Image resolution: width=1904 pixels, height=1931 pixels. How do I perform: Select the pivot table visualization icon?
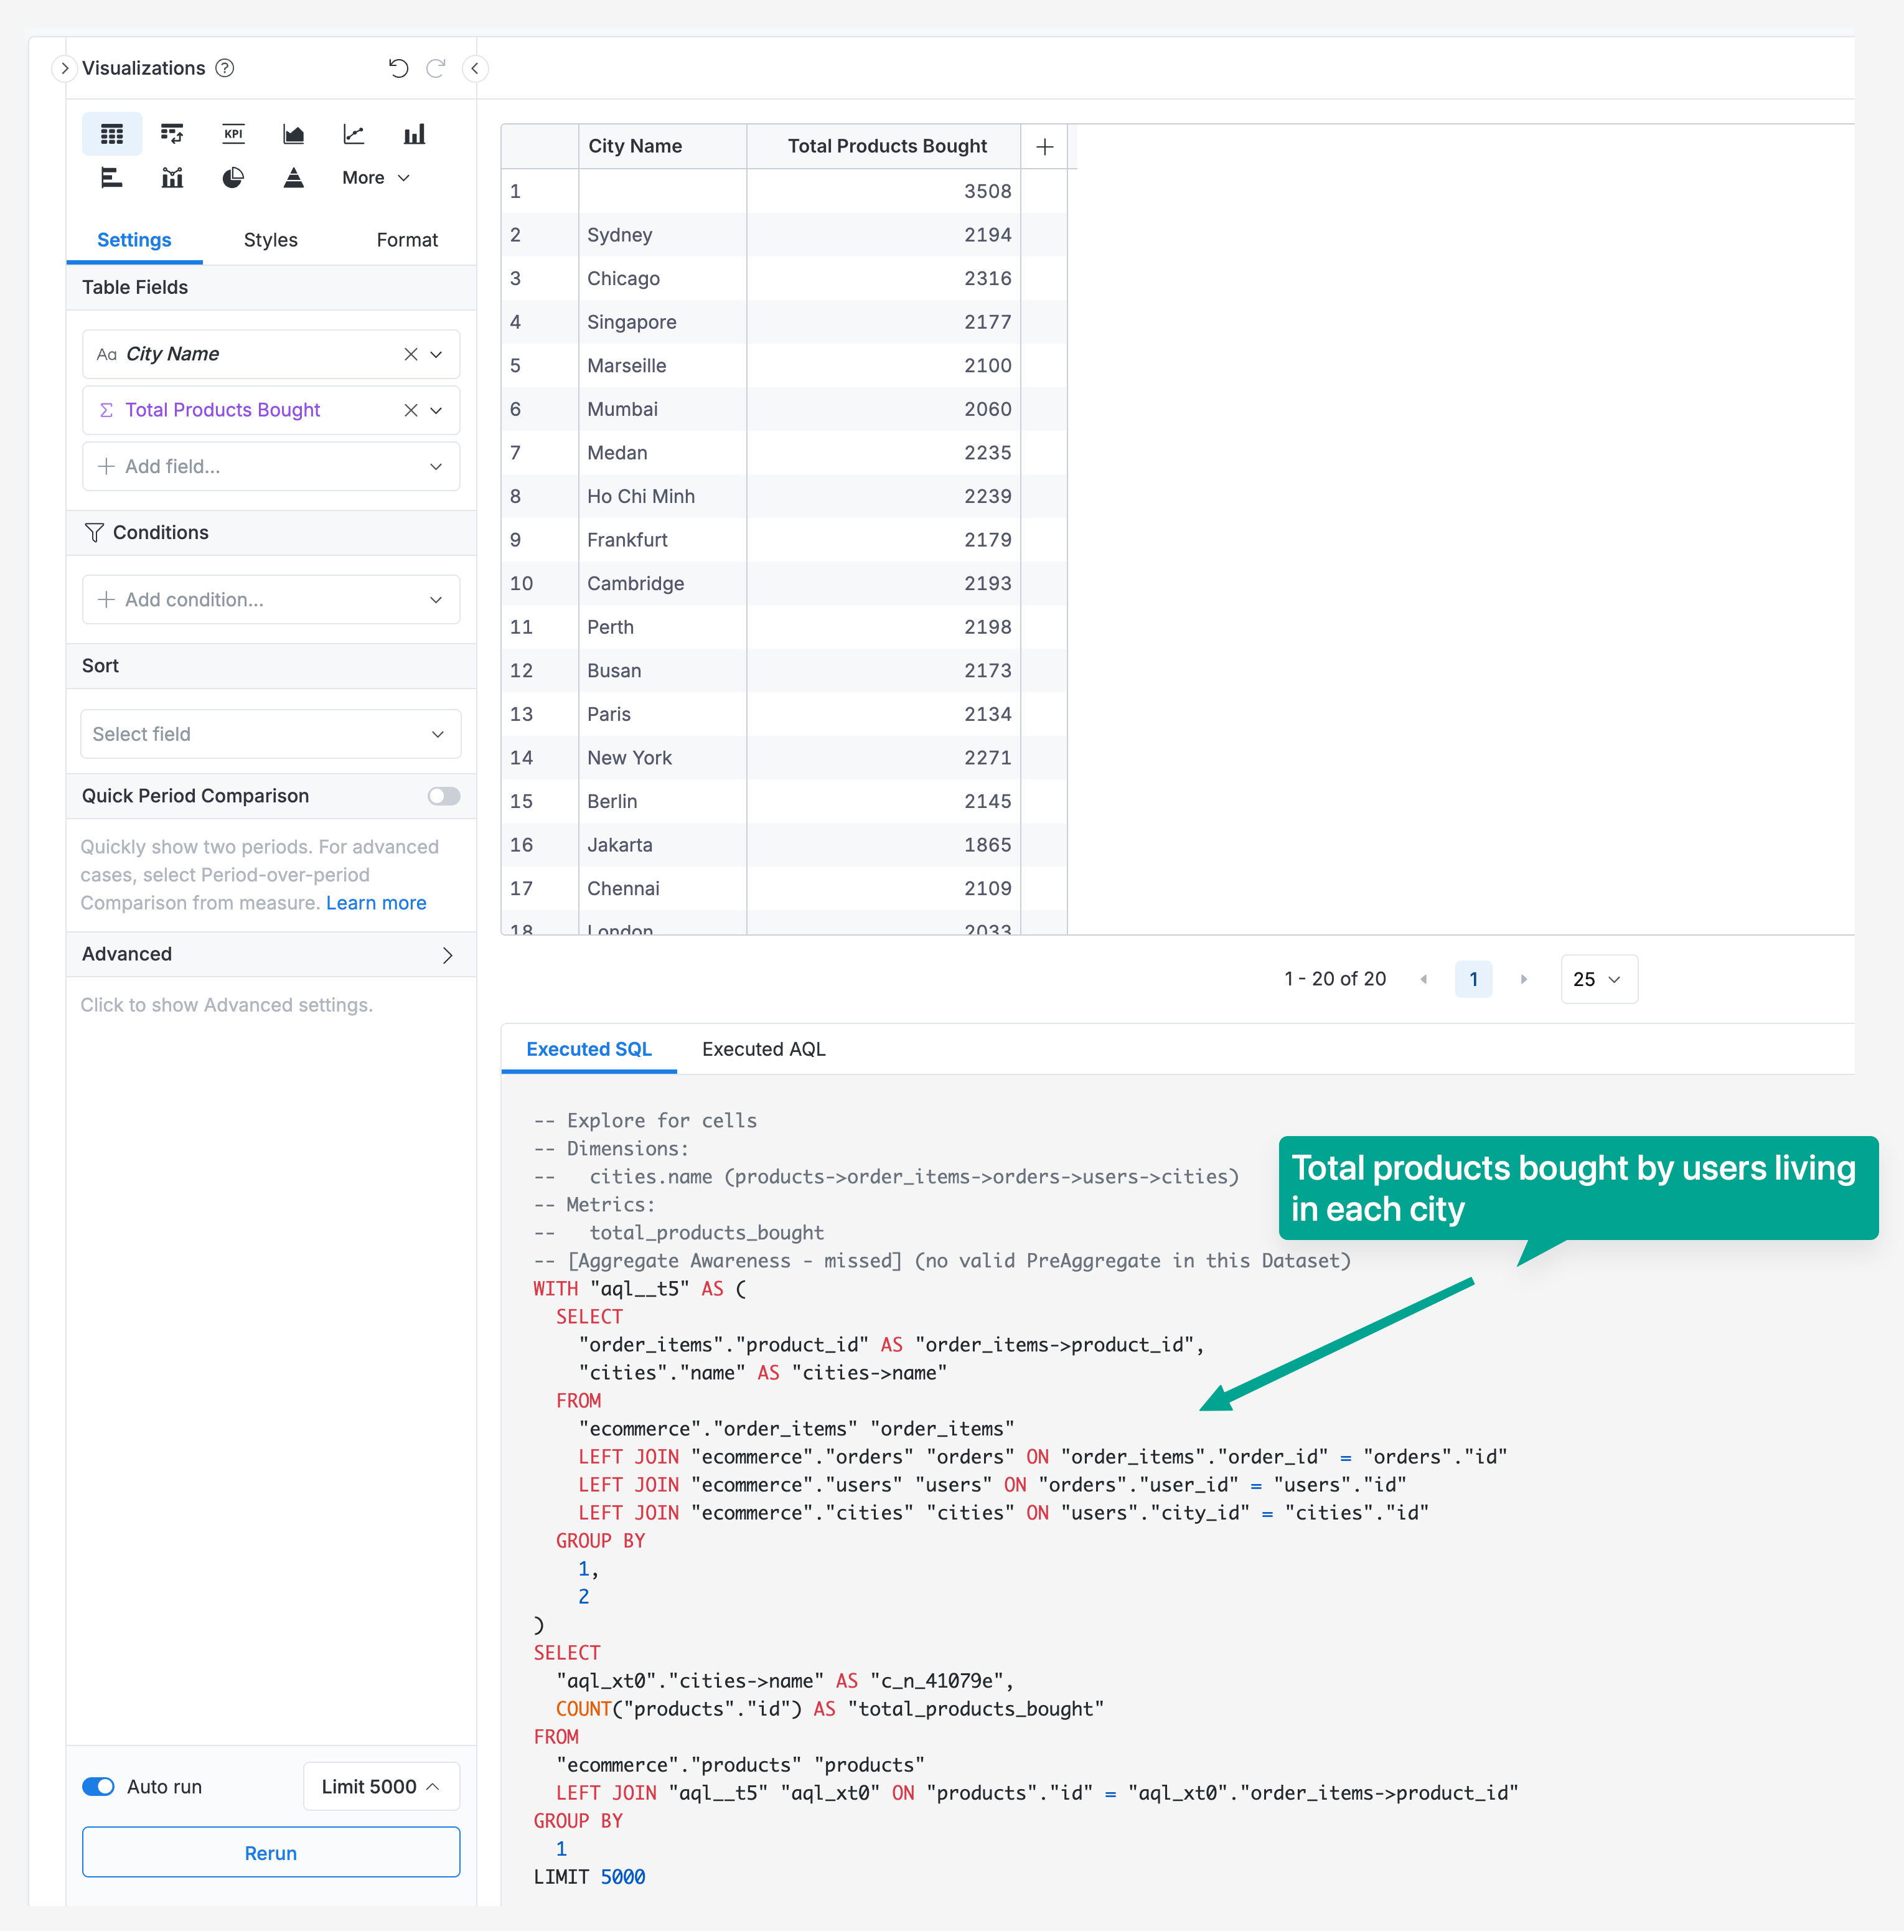coord(172,134)
